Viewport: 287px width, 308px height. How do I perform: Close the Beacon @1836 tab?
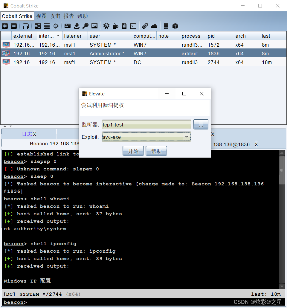tap(256, 144)
